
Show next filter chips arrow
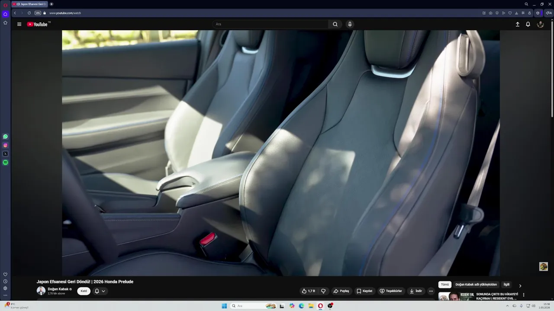(x=520, y=286)
